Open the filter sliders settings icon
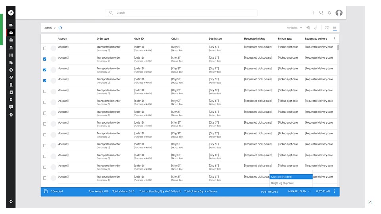The width and height of the screenshot is (381, 214). (x=308, y=28)
